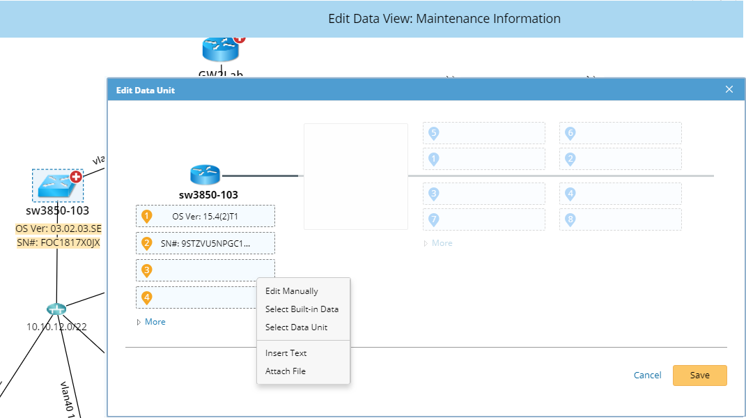
Task: Click red plus badge on sw3850-103 switch
Action: point(76,177)
